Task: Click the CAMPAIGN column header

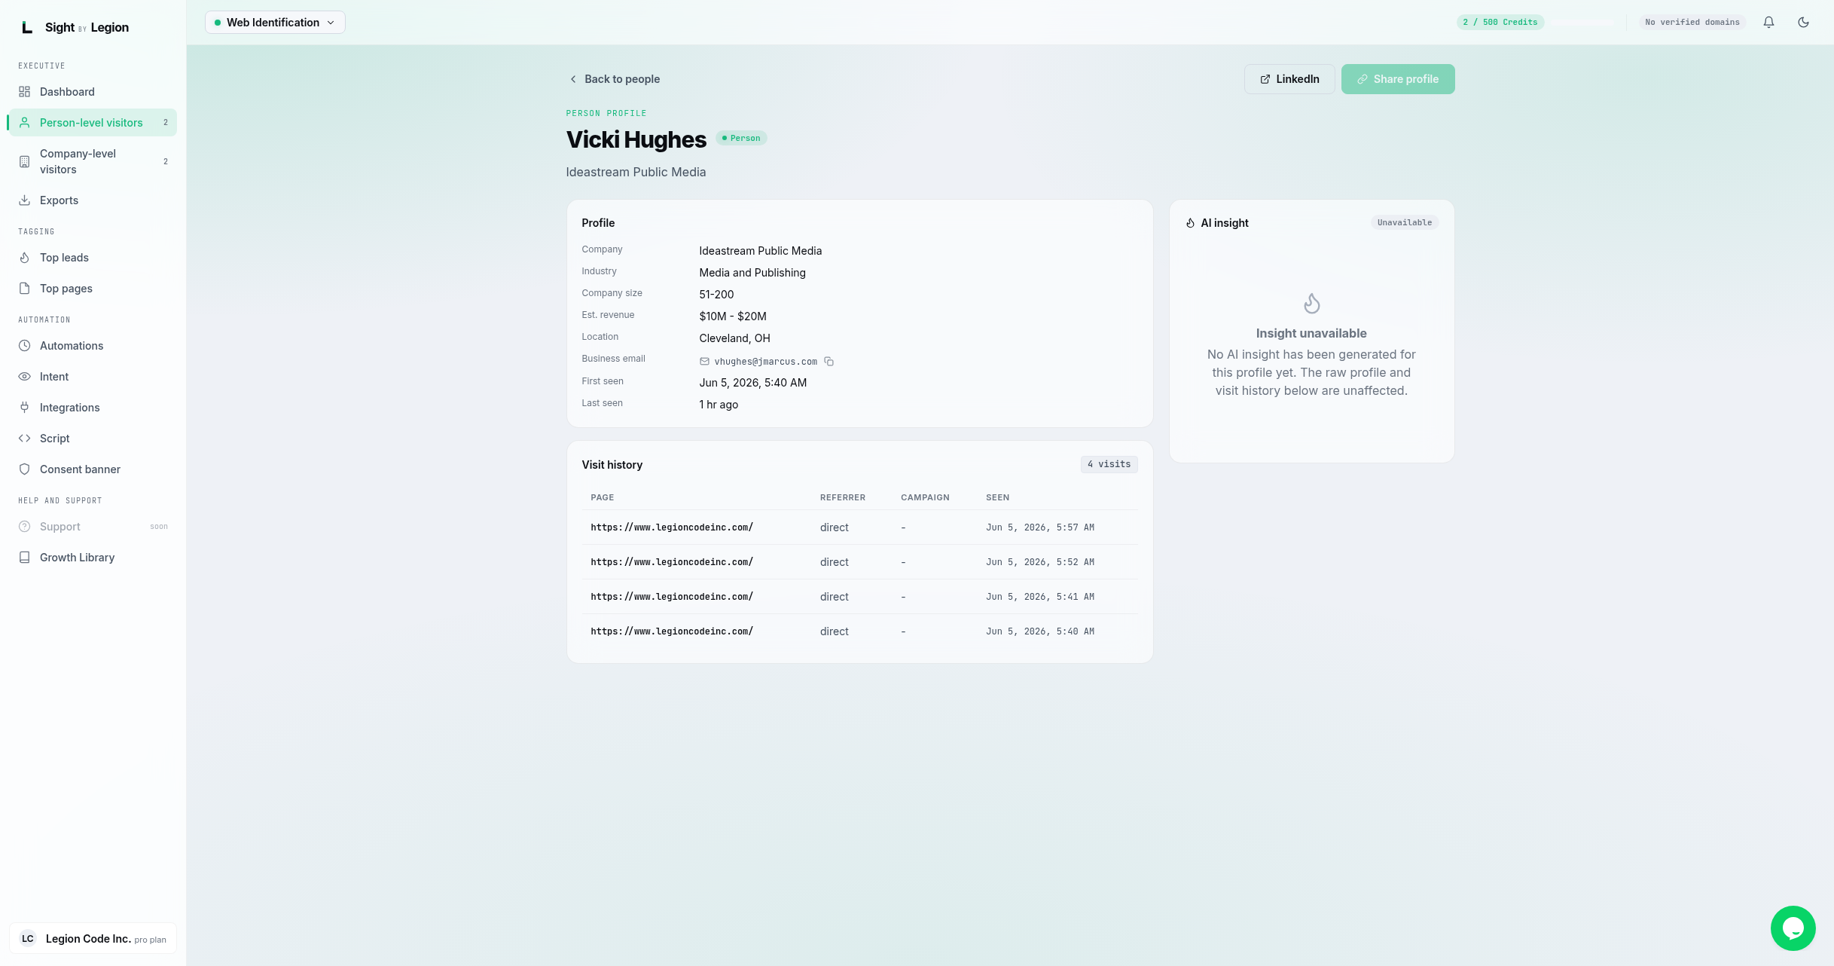Action: [x=925, y=497]
